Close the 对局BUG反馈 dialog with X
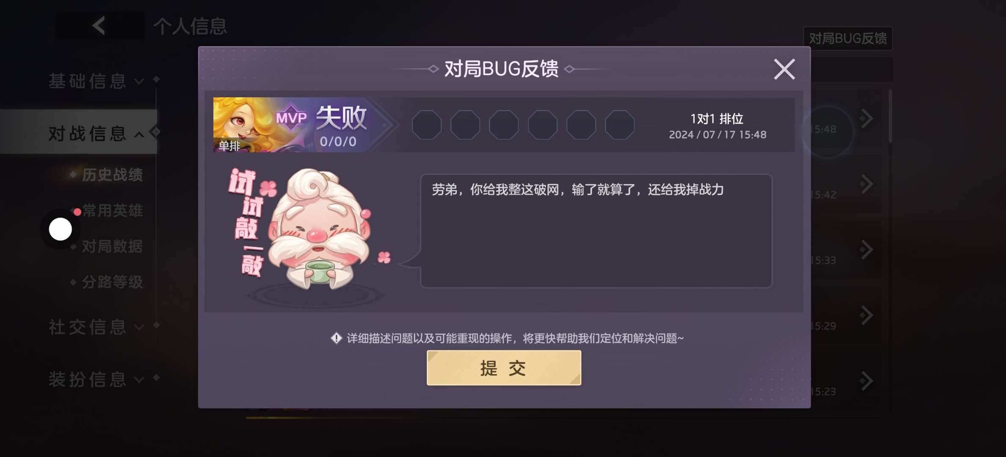This screenshot has height=457, width=1006. (784, 69)
